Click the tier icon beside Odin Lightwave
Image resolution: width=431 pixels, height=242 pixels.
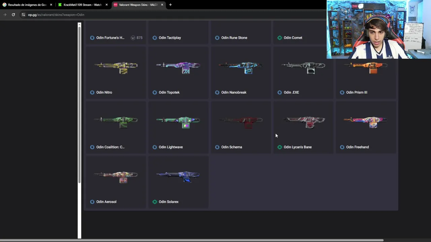155,147
